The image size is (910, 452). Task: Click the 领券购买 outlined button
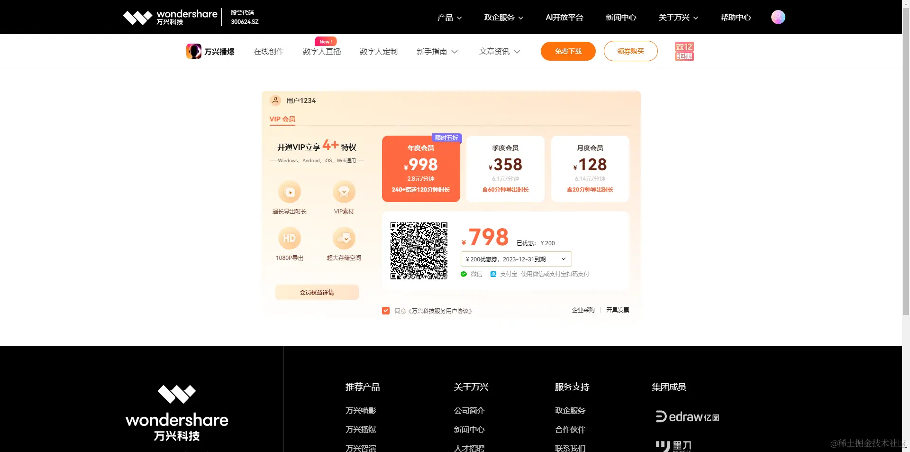(x=631, y=51)
